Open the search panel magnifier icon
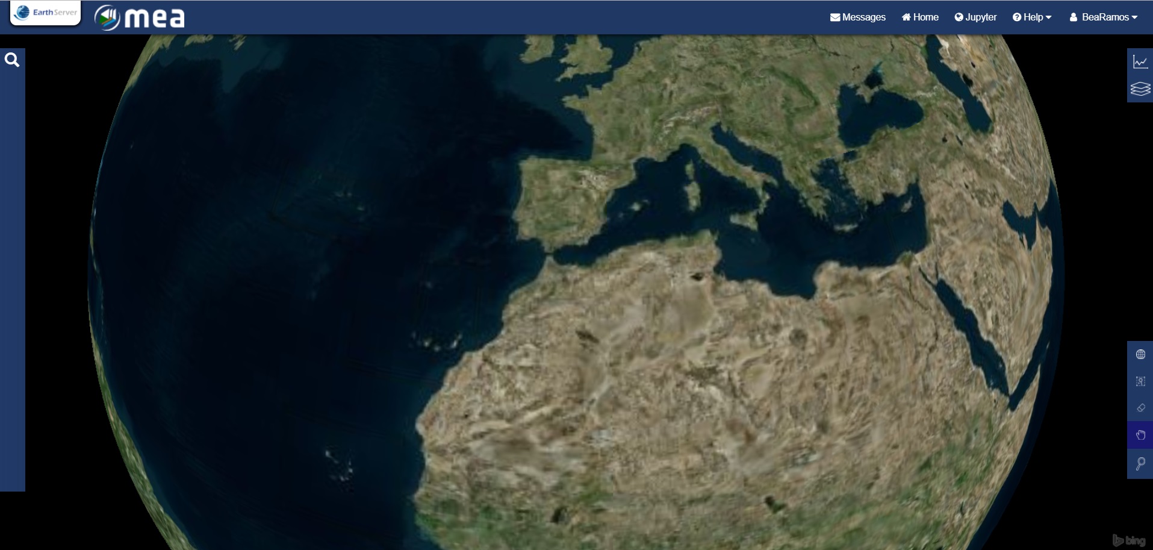Image resolution: width=1153 pixels, height=550 pixels. tap(12, 60)
